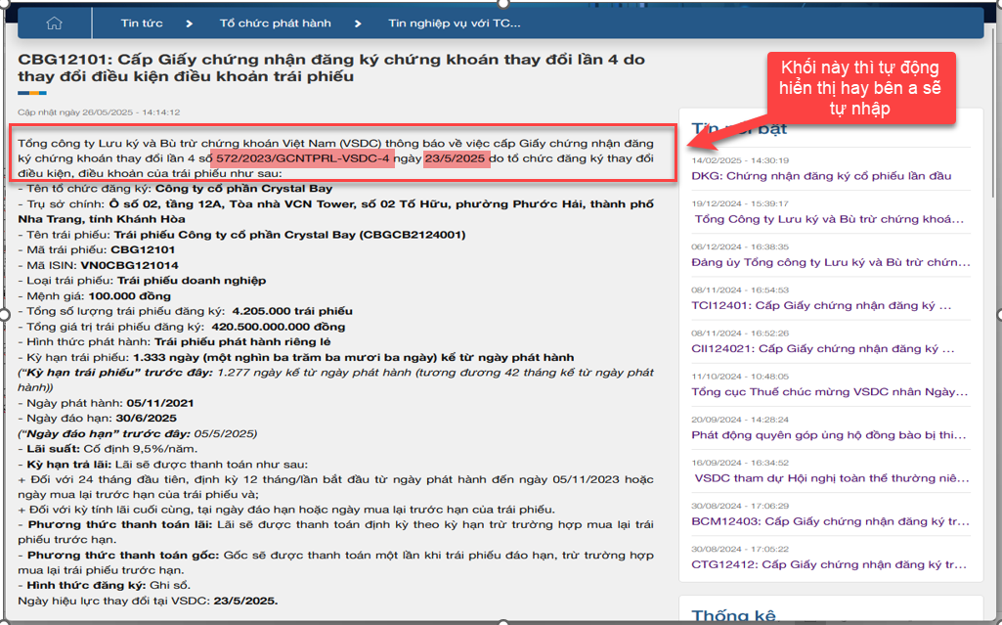Image resolution: width=1002 pixels, height=625 pixels.
Task: Click Công ty cổ phần Crystal Bay name
Action: 244,189
